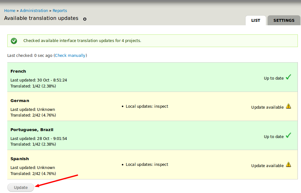Click the Update button
The height and width of the screenshot is (193, 301).
pyautogui.click(x=21, y=187)
